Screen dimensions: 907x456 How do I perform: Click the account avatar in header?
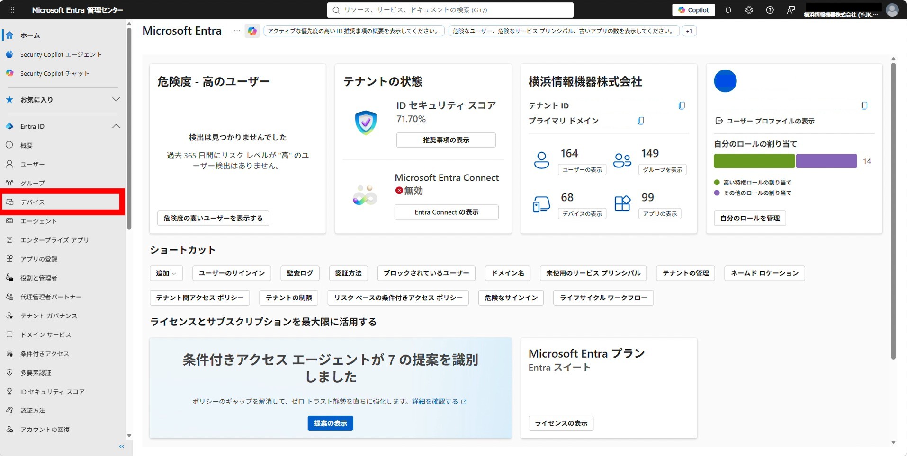pos(892,10)
